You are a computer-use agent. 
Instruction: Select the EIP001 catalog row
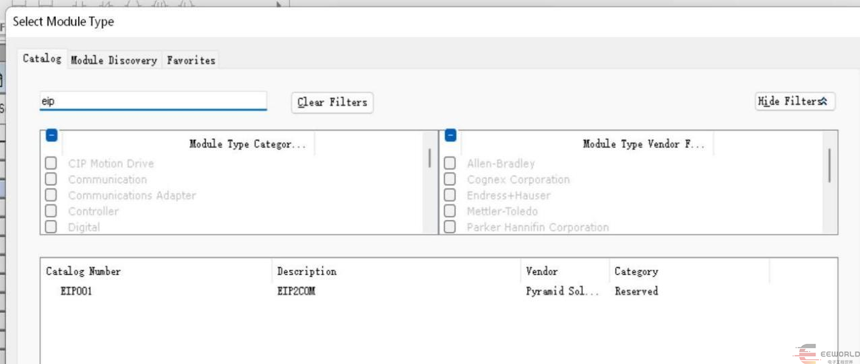coord(439,291)
